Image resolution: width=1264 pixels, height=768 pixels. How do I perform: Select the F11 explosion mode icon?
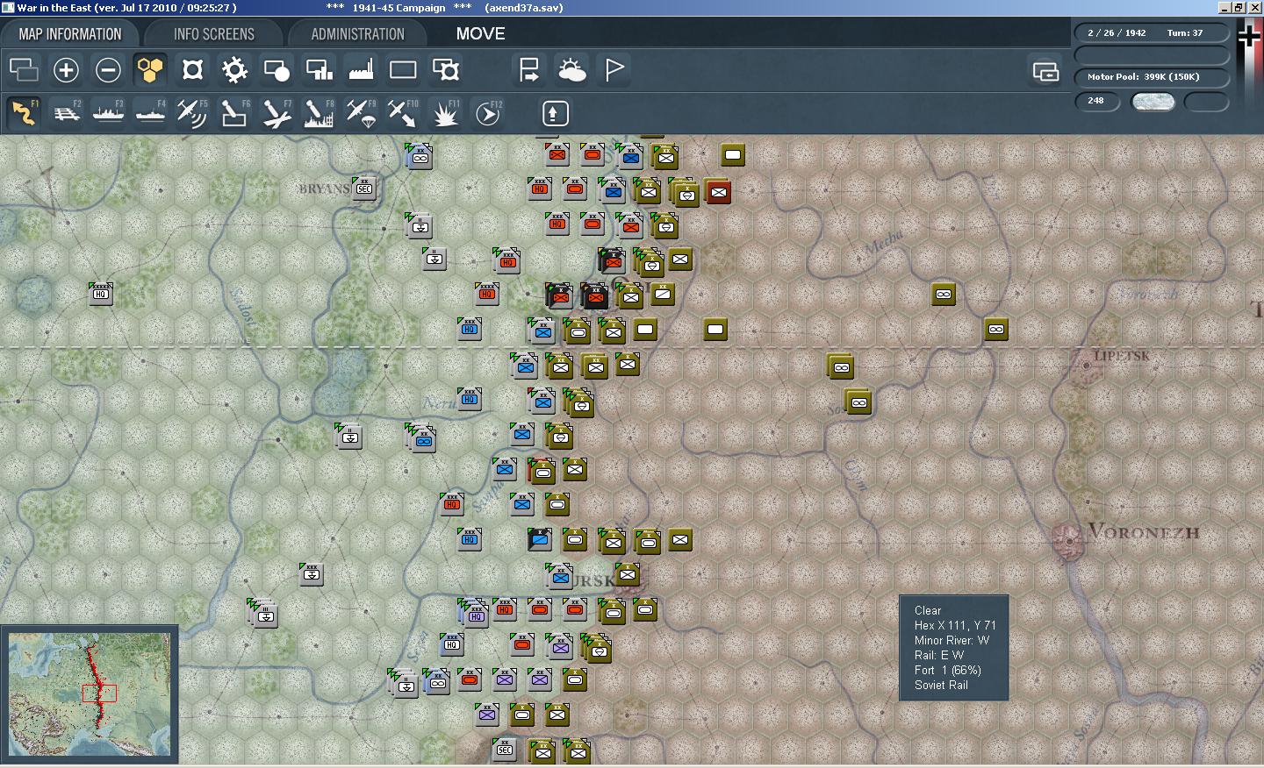click(x=445, y=113)
